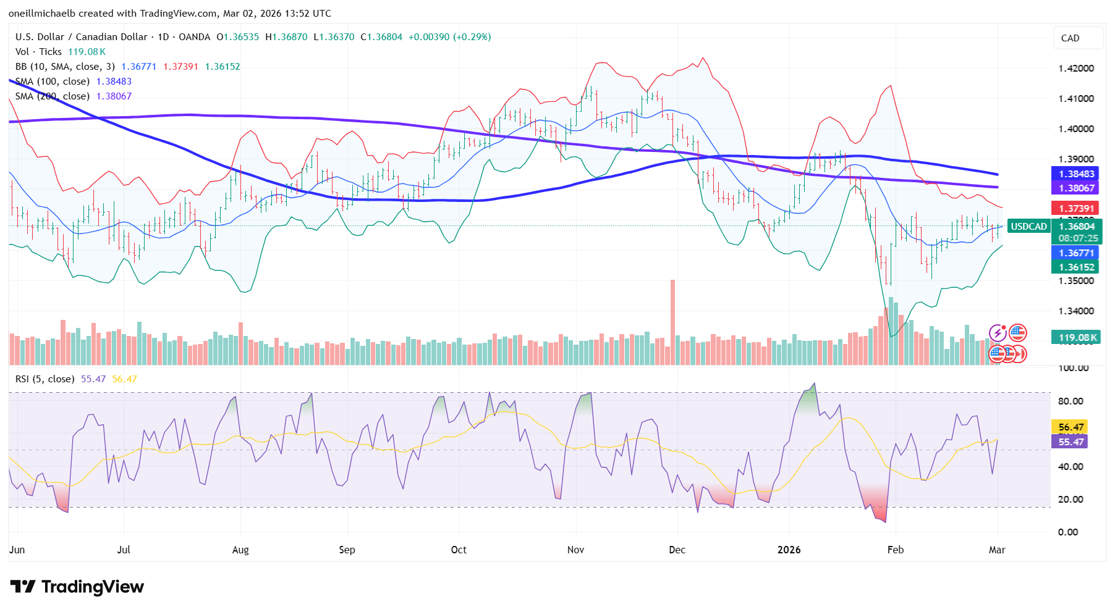Click the red 1.37391 upper band label
Screen dimensions: 1115x612
[x=1076, y=209]
